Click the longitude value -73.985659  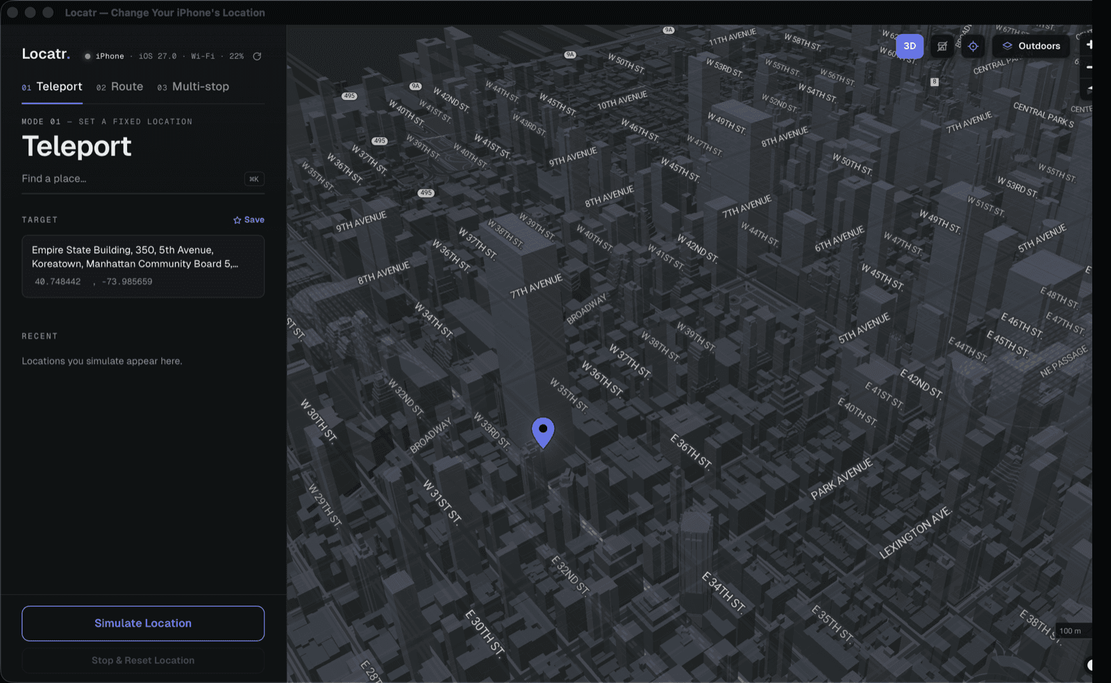127,282
